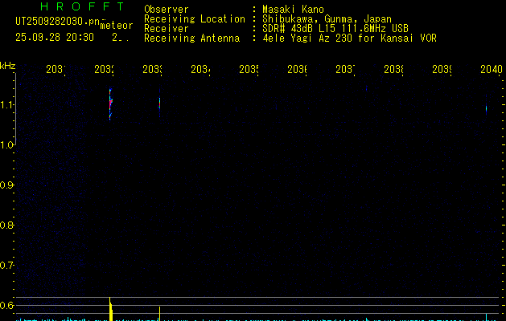
Task: Click the faint echo near 2040
Action: 487,109
